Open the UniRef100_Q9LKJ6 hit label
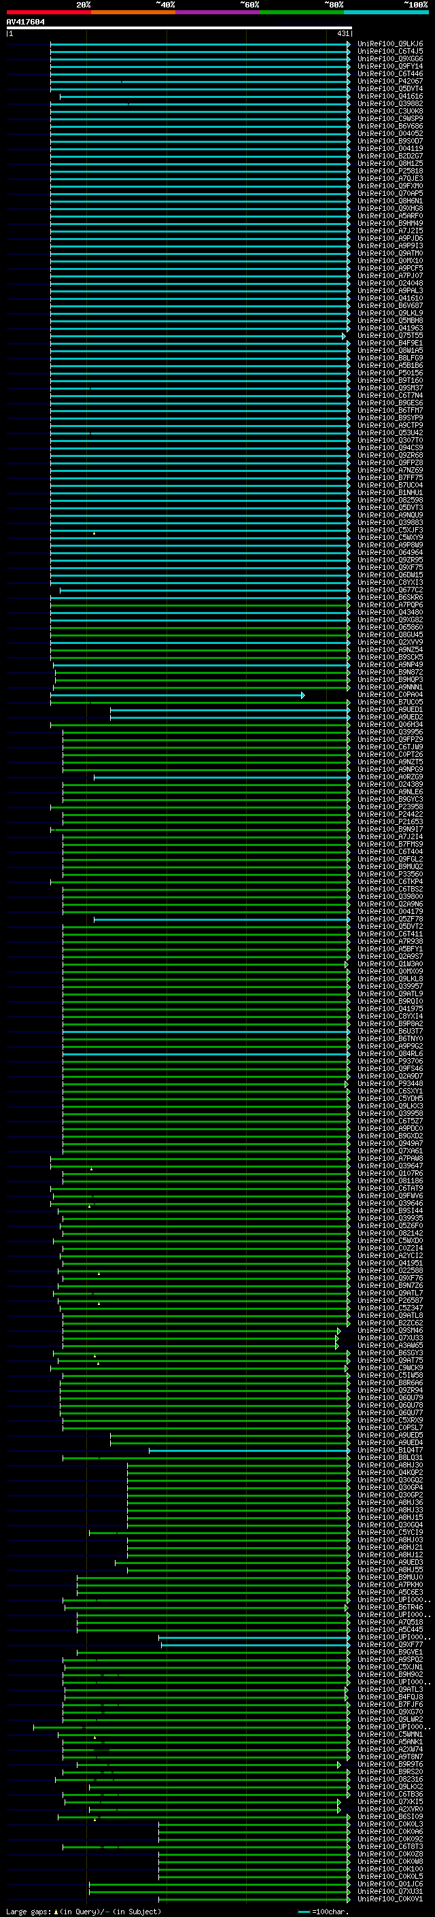The width and height of the screenshot is (435, 1917). point(390,44)
